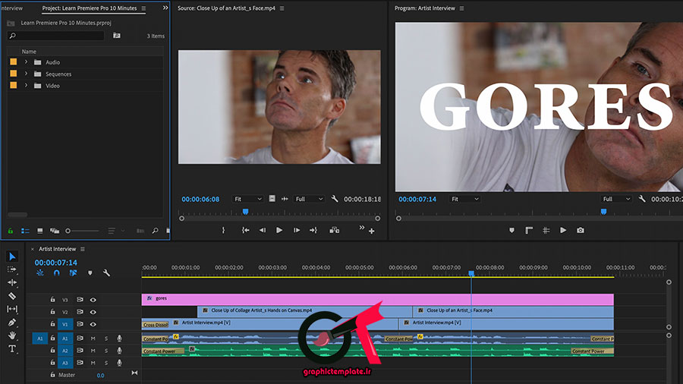This screenshot has width=683, height=384.
Task: Click the Source monitor playhead
Action: (x=246, y=212)
